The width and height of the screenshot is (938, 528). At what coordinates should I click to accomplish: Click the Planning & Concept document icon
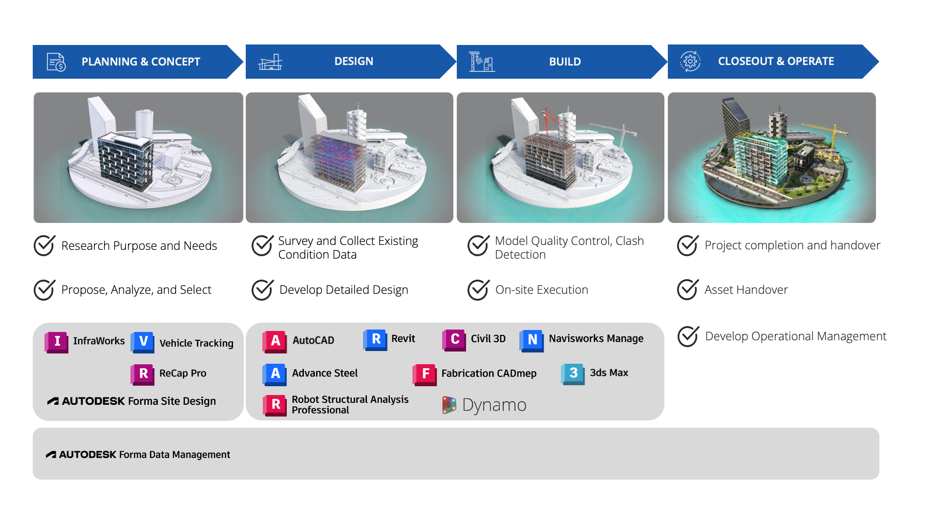click(x=56, y=62)
